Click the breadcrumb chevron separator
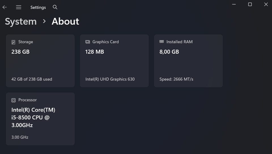This screenshot has width=272, height=154. (44, 21)
